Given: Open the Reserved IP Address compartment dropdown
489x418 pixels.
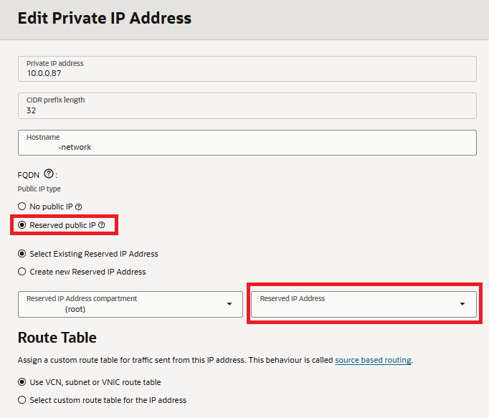Looking at the screenshot, I should [x=130, y=304].
